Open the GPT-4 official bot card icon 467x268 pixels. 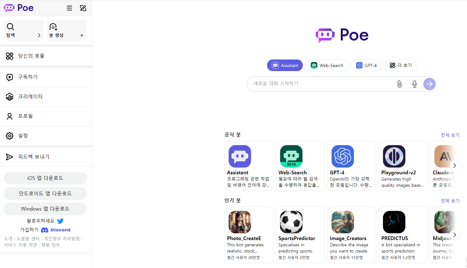342,156
